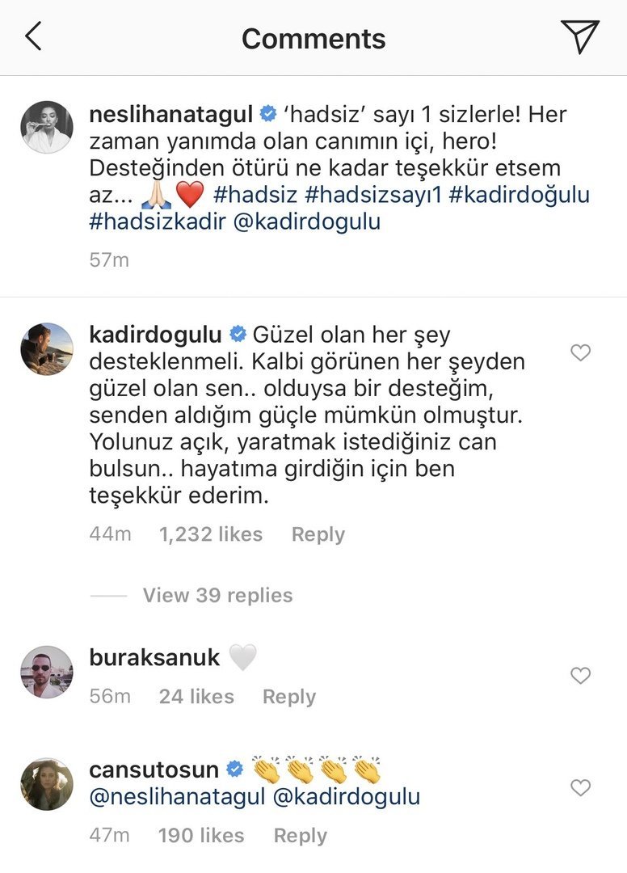The height and width of the screenshot is (873, 627).
Task: Open @neslihanatagul mention in cansutosun's comment
Action: click(x=178, y=797)
